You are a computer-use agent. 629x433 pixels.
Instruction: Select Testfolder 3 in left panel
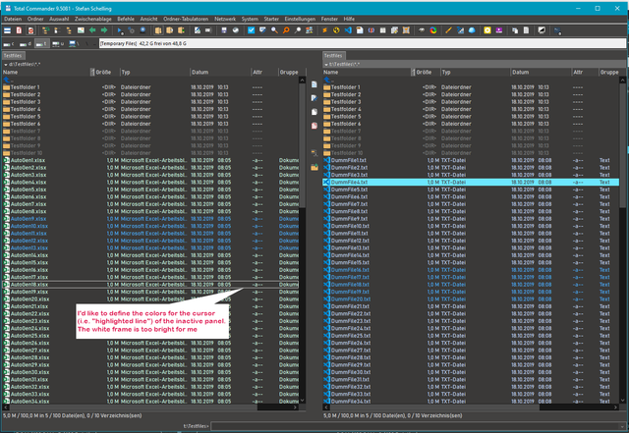[x=150, y=102]
